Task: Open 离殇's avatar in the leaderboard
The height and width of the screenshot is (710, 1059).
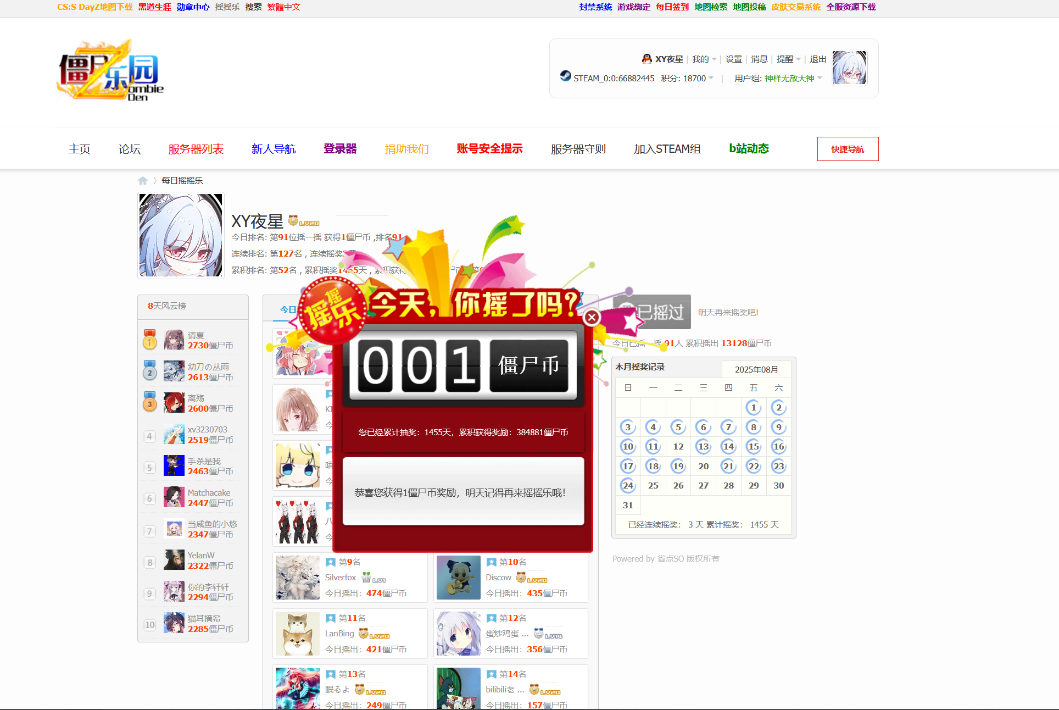Action: click(x=174, y=402)
